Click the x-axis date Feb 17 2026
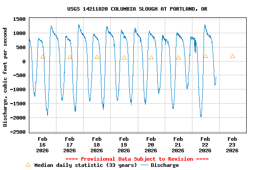 click(x=69, y=145)
